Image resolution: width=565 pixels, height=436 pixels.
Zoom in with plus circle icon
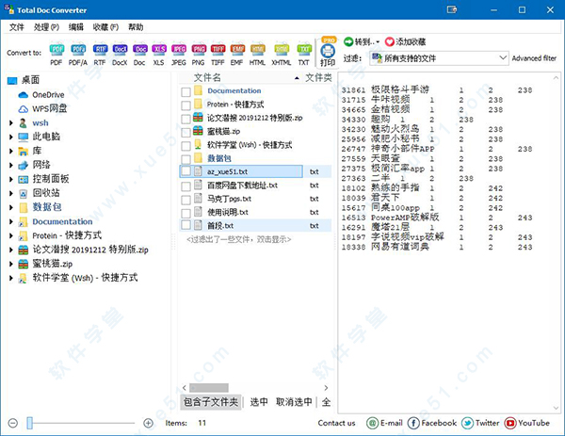click(148, 423)
